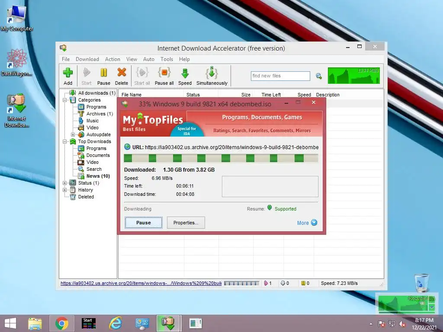This screenshot has height=332, width=443.
Task: Click the Pause toolbar icon
Action: tap(104, 76)
